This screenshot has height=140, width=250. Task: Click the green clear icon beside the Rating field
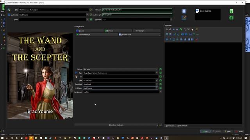[161, 69]
